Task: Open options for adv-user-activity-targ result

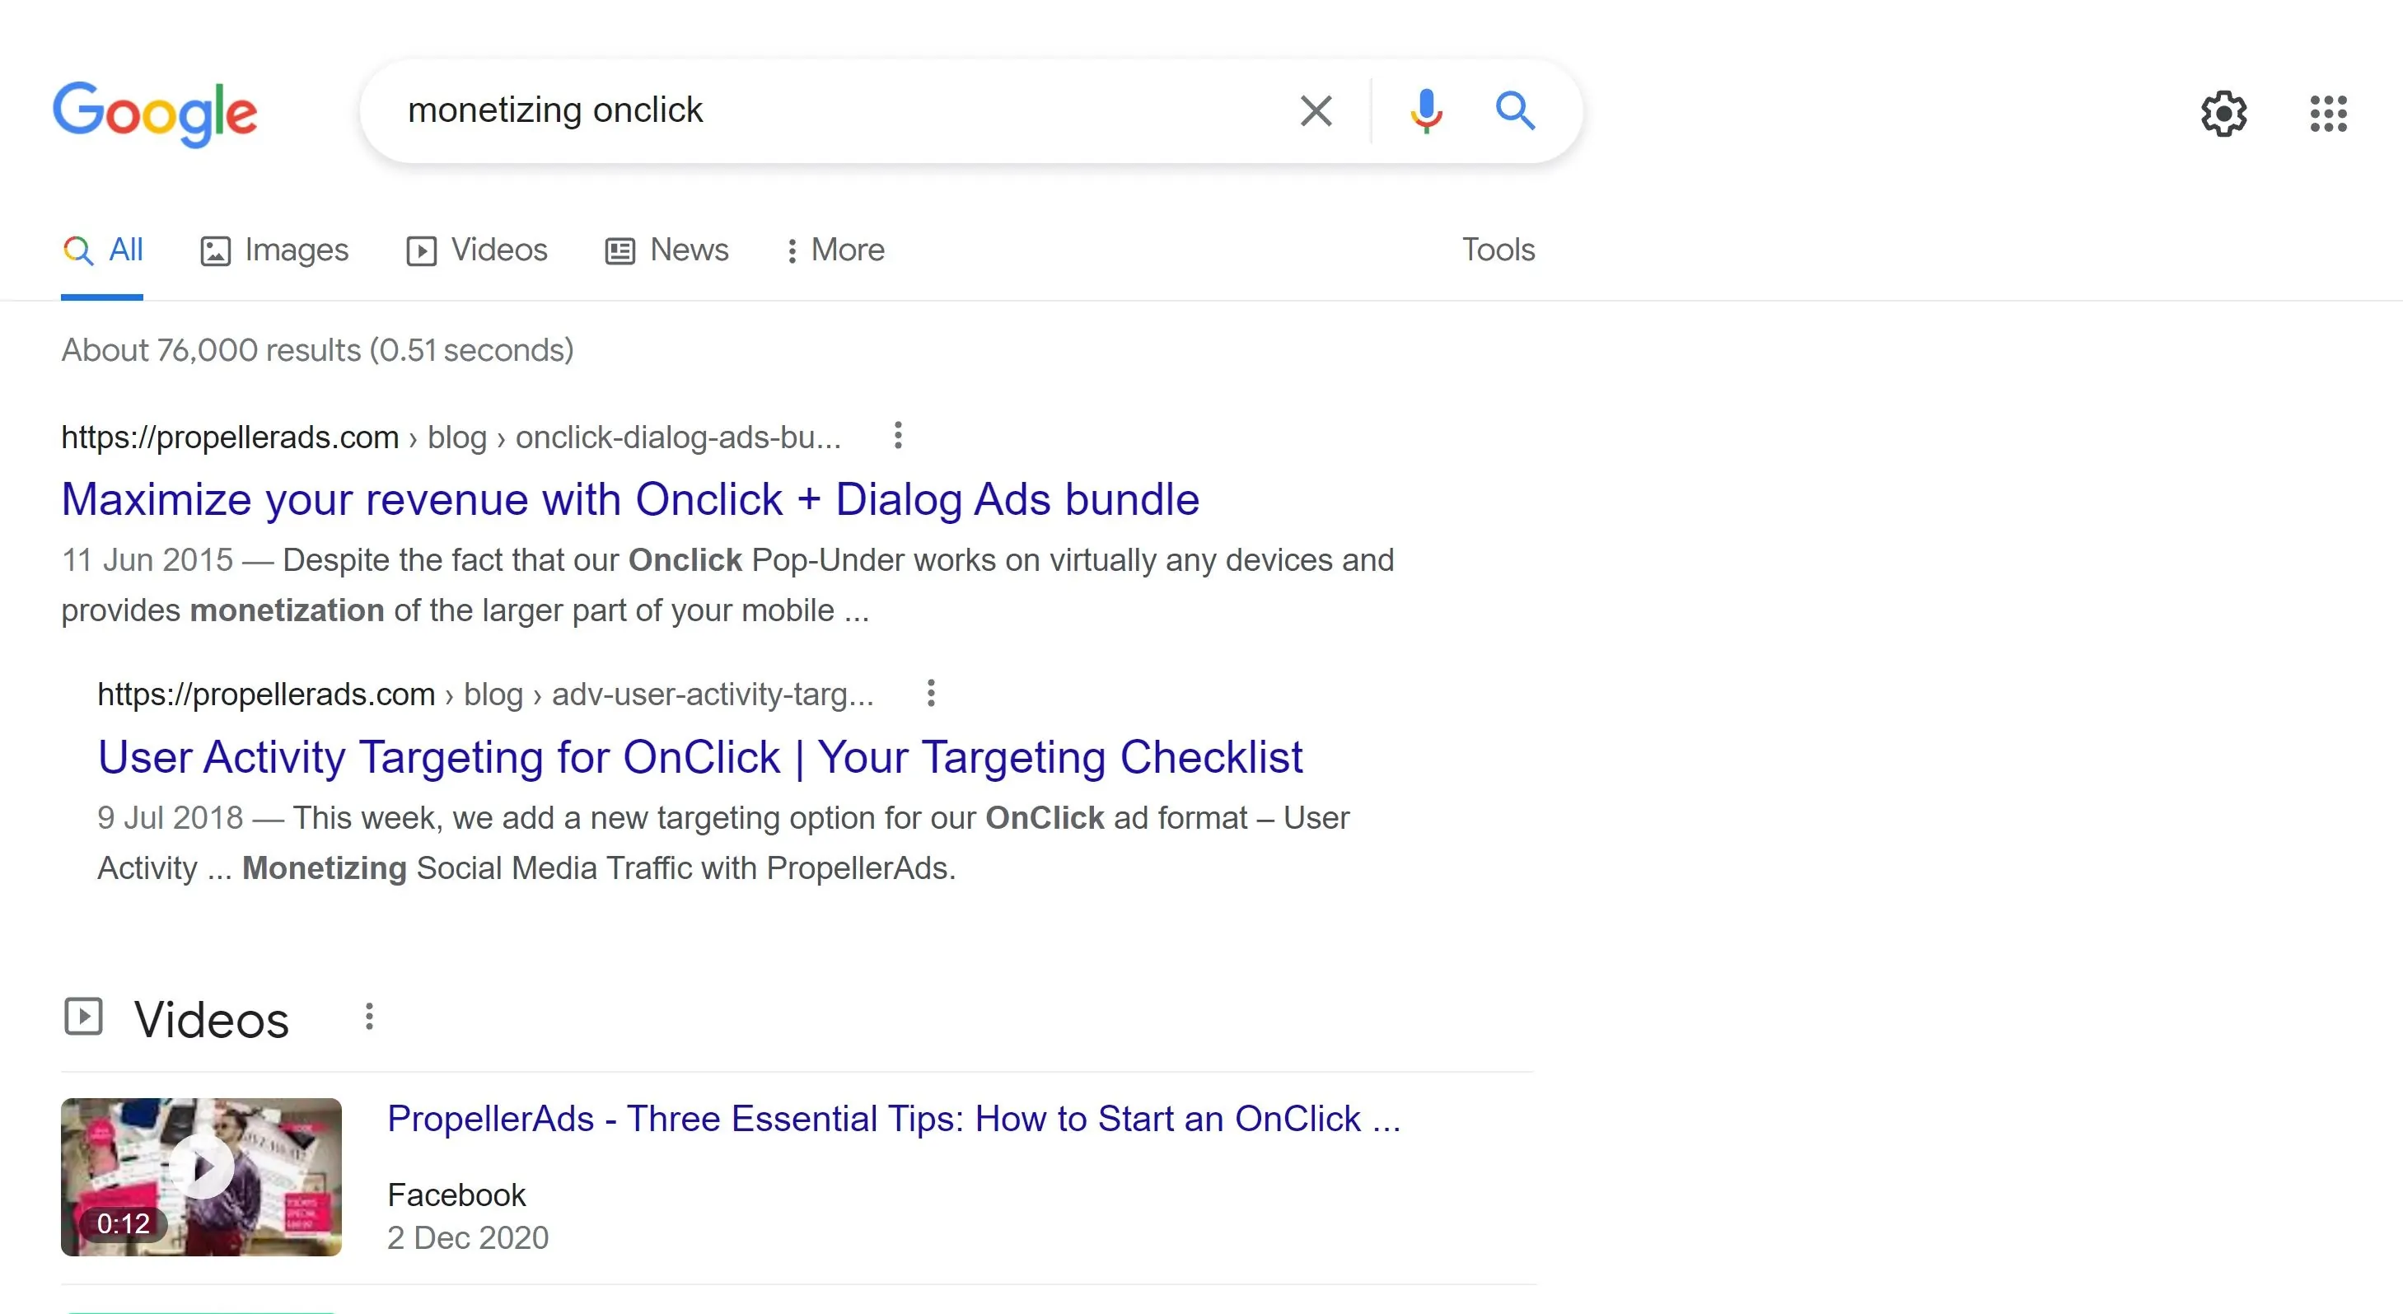Action: point(931,693)
